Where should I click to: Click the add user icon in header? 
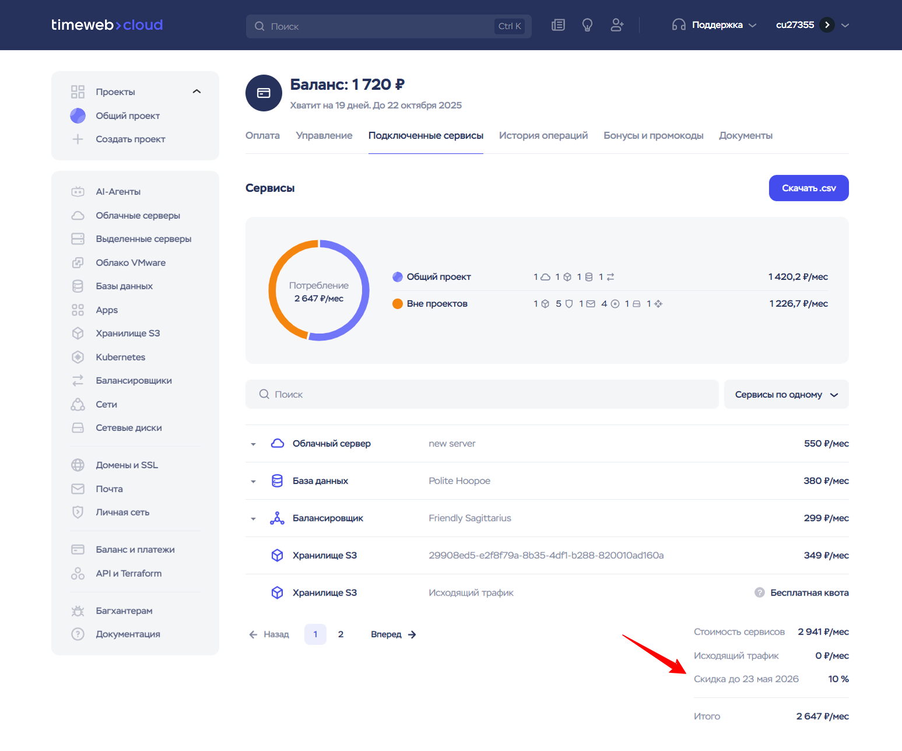[617, 25]
